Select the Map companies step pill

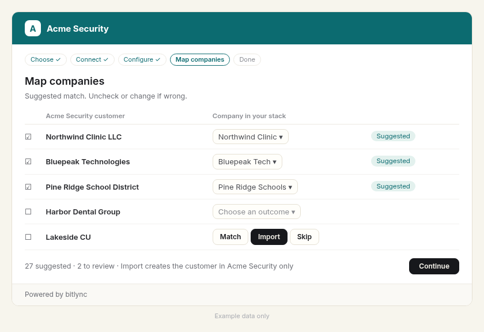(x=200, y=59)
